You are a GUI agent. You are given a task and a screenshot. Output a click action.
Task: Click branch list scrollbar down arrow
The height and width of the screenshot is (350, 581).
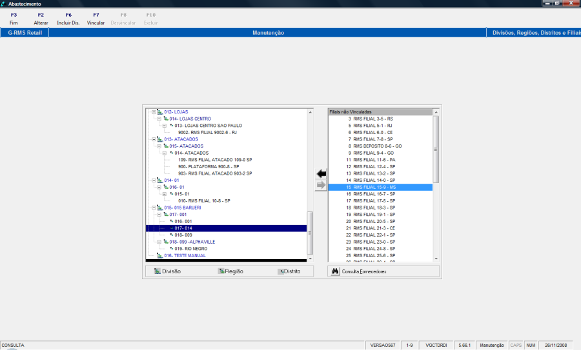pos(436,258)
